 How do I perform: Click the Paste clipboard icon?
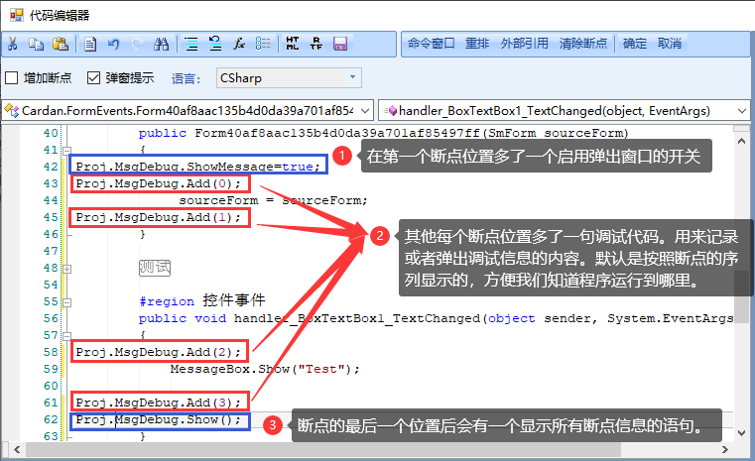[61, 44]
